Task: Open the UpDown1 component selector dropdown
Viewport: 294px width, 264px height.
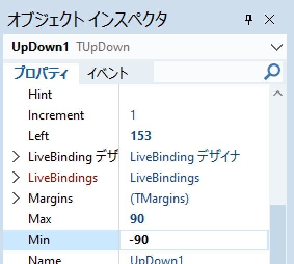Action: pos(277,47)
